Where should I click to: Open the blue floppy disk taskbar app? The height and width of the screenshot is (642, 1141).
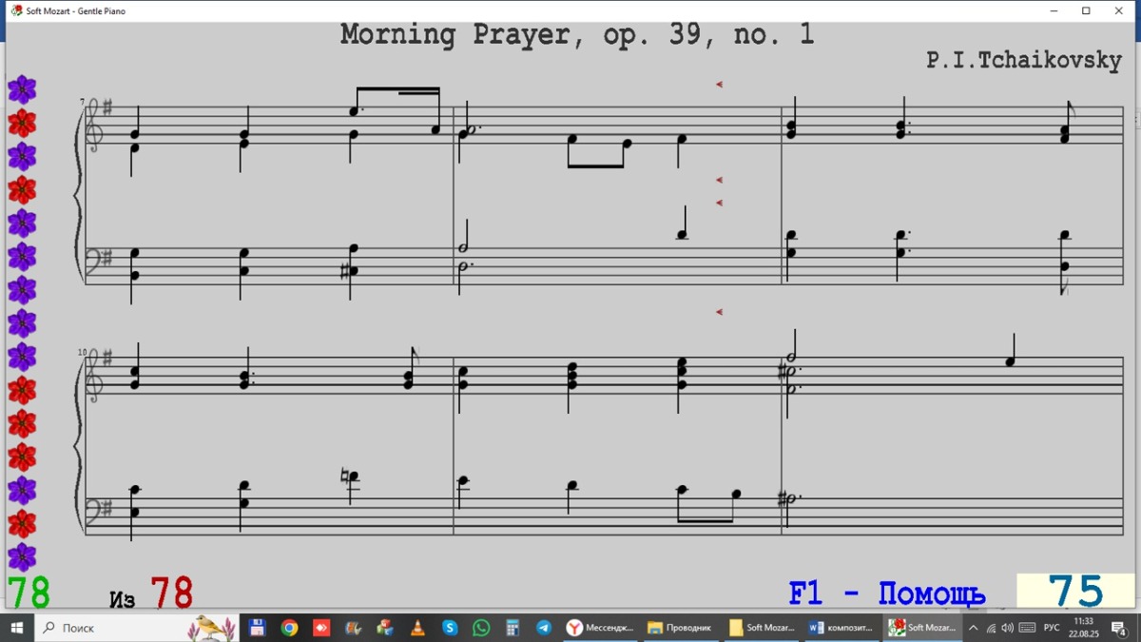[x=257, y=628]
